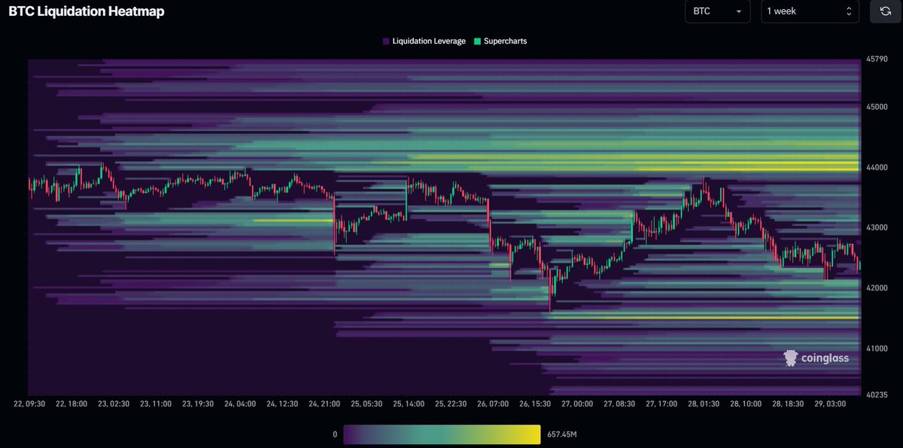Click the 22, 18:00 time axis label
The width and height of the screenshot is (903, 448).
click(72, 404)
